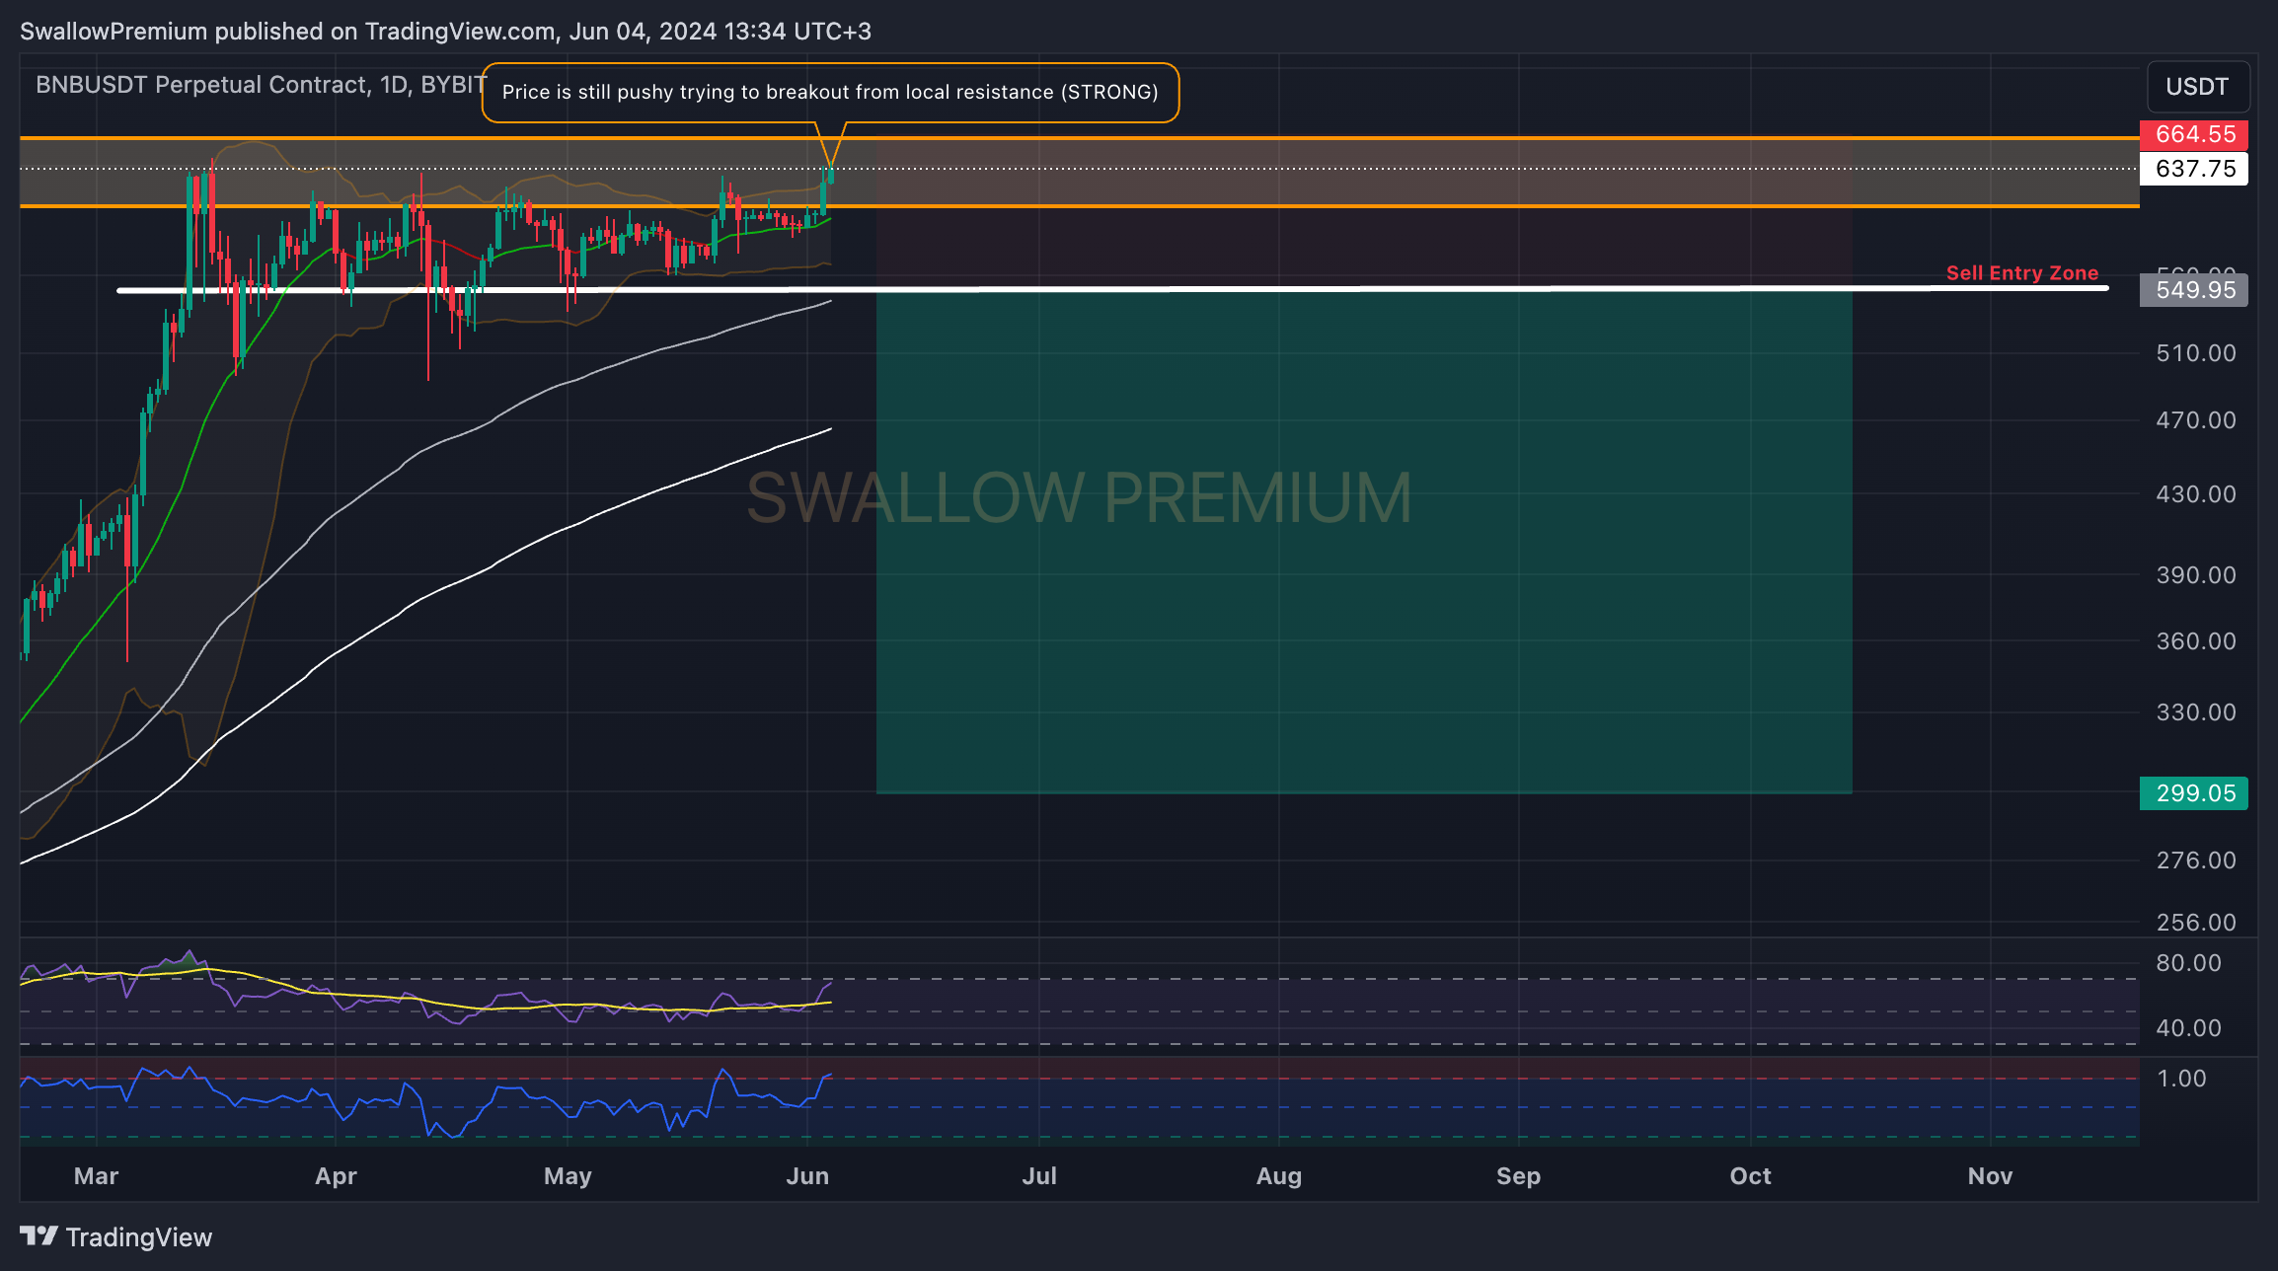
Task: Click the May label on time axis
Action: click(x=568, y=1176)
